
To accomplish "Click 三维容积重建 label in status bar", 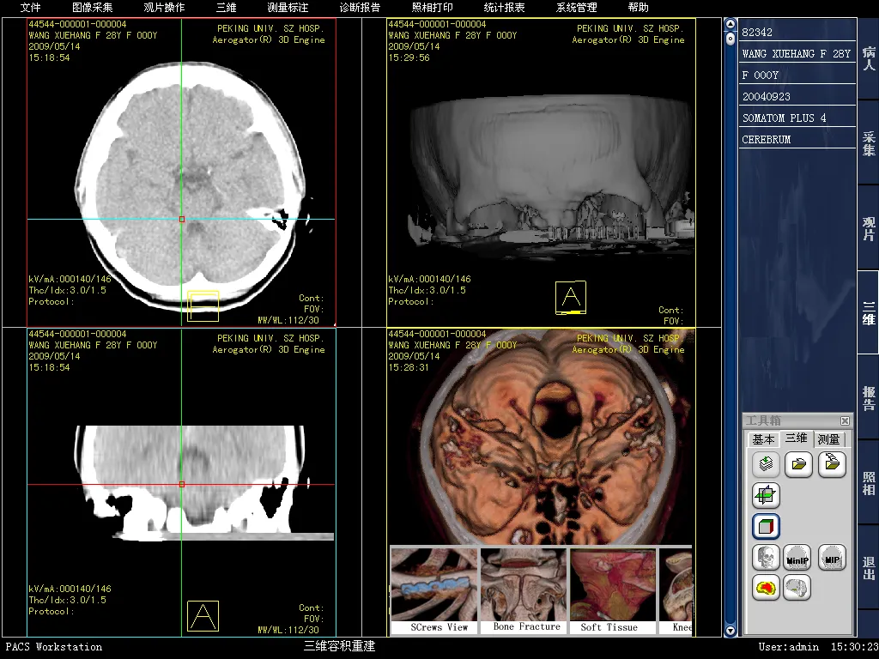I will (339, 646).
